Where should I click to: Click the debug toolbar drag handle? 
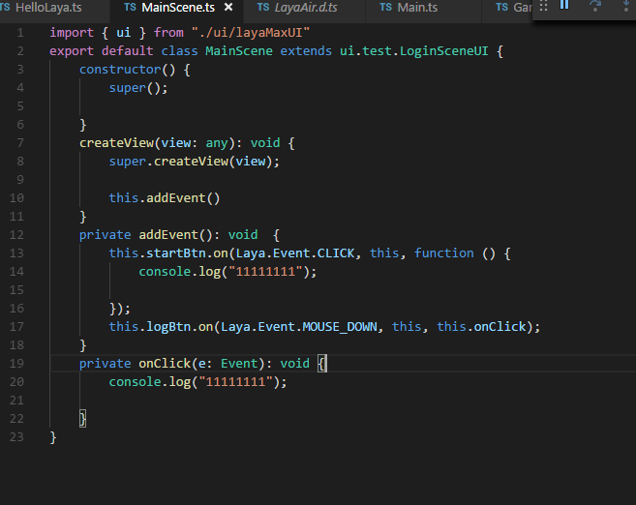coord(543,6)
